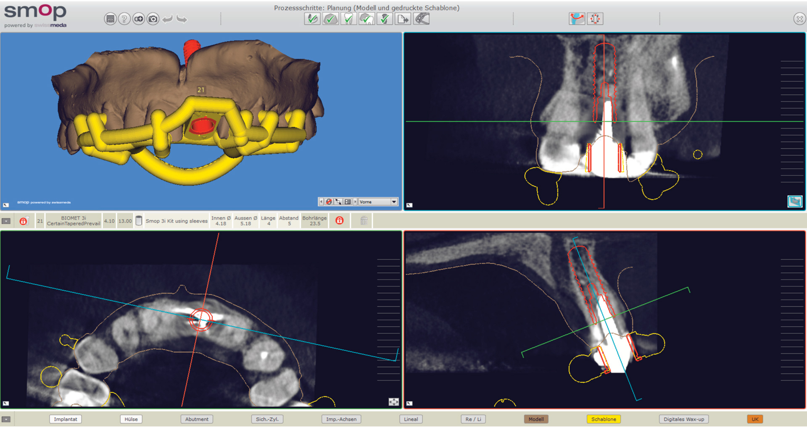Toggle the red sleeve lock after Bohrlänge
This screenshot has width=807, height=427.
(340, 220)
